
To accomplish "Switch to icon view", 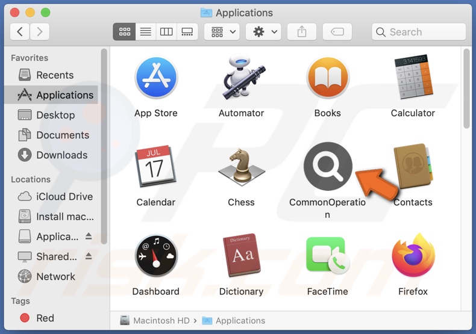I will [125, 31].
